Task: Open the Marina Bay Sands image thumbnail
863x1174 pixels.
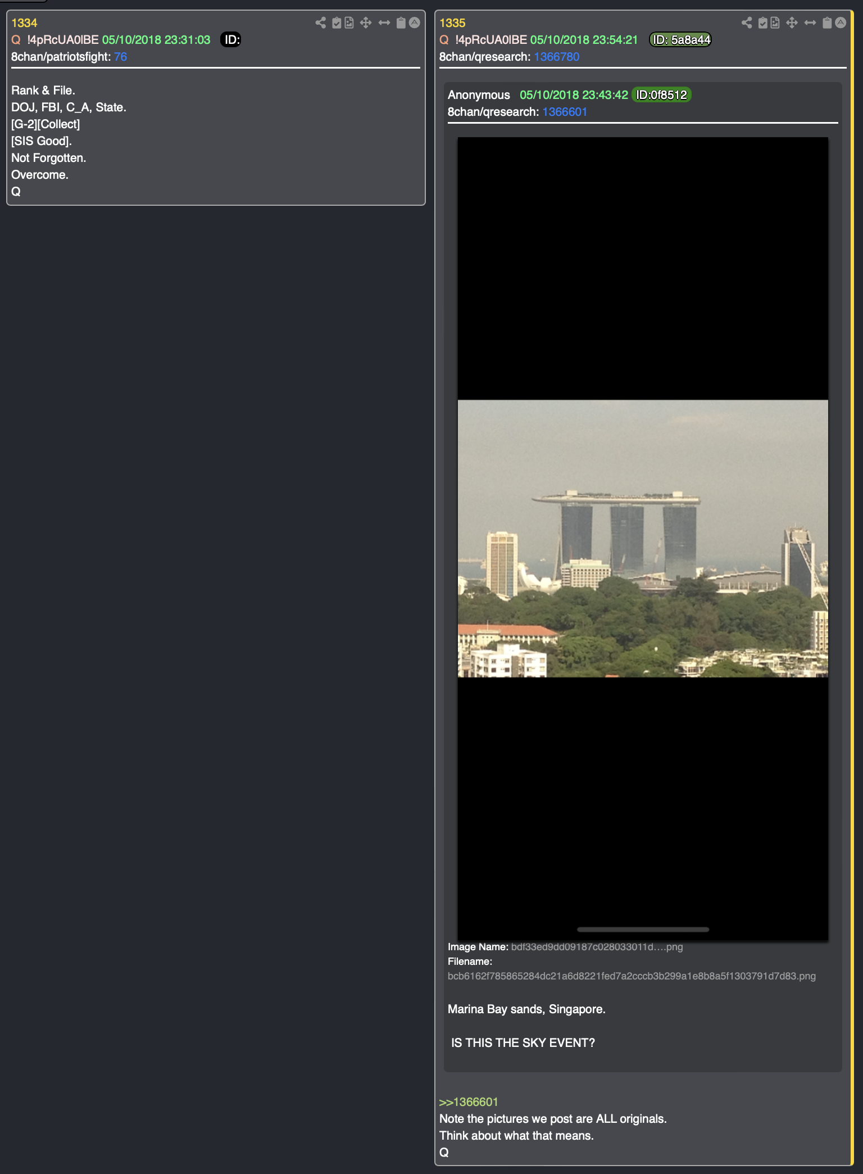Action: (x=643, y=539)
